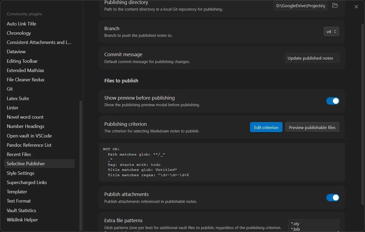Edit the Commit message text field
365x232 pixels.
click(312, 58)
